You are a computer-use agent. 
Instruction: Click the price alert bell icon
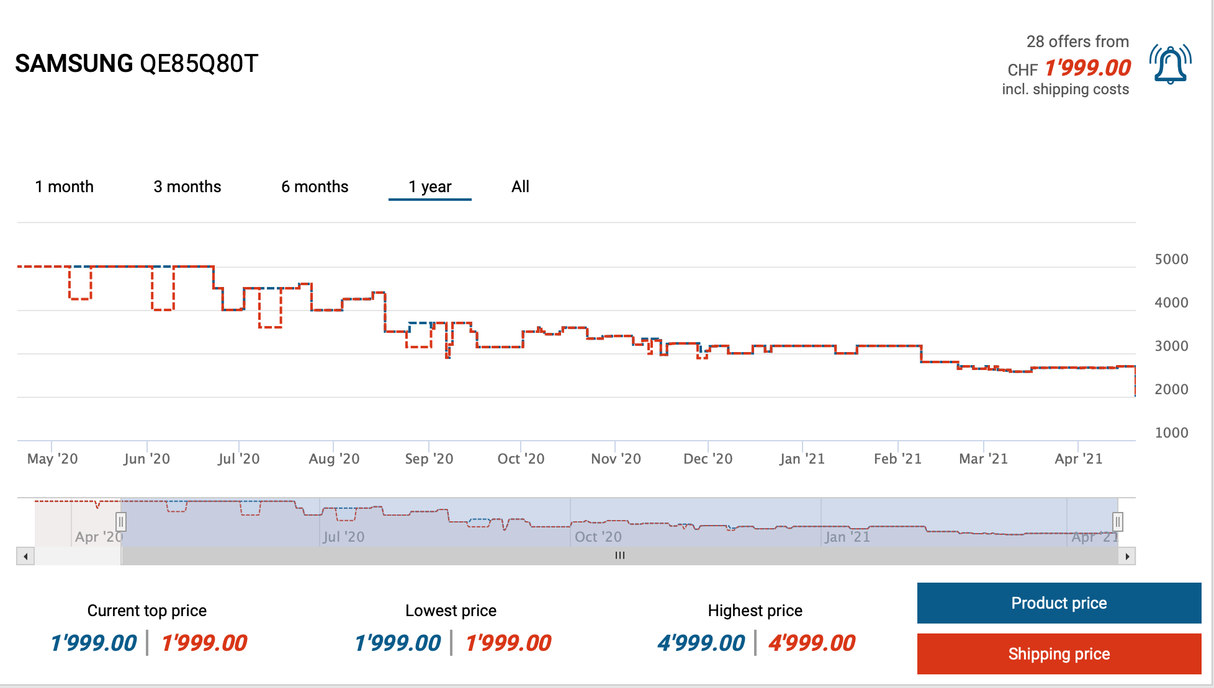point(1170,64)
